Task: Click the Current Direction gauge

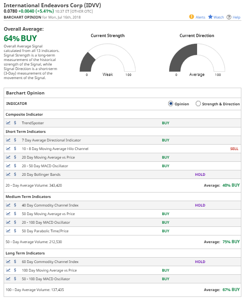Action: (197, 58)
